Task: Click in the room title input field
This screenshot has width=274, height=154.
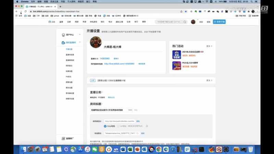Action: [x=111, y=110]
